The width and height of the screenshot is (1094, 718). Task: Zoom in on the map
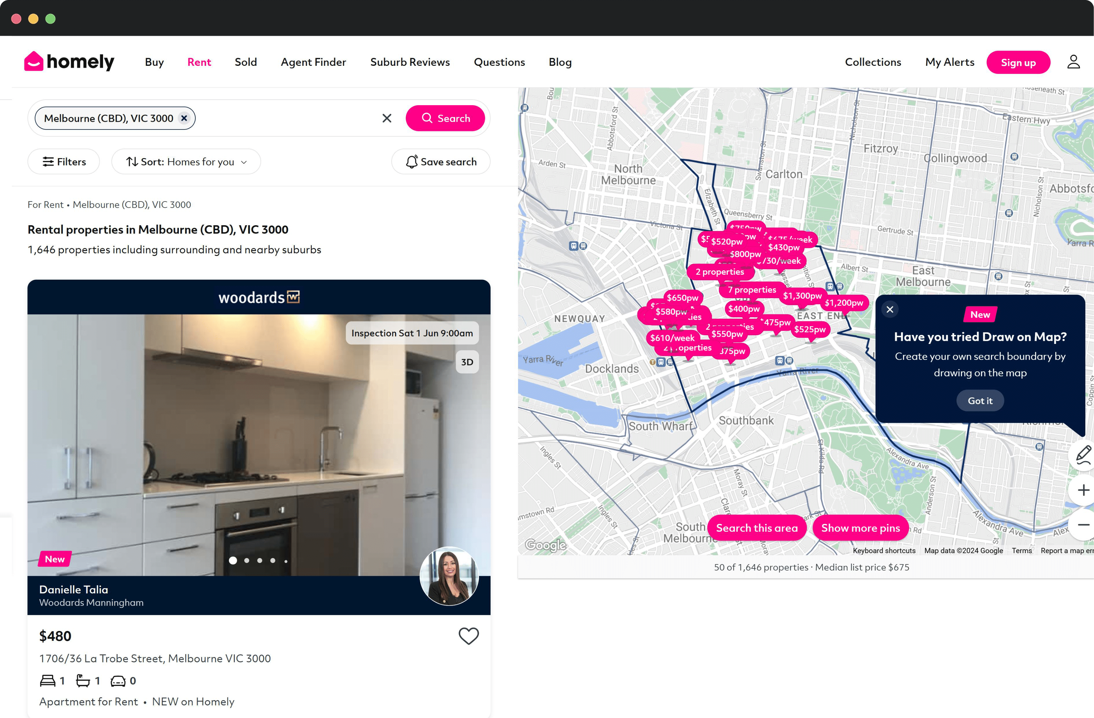pos(1083,490)
